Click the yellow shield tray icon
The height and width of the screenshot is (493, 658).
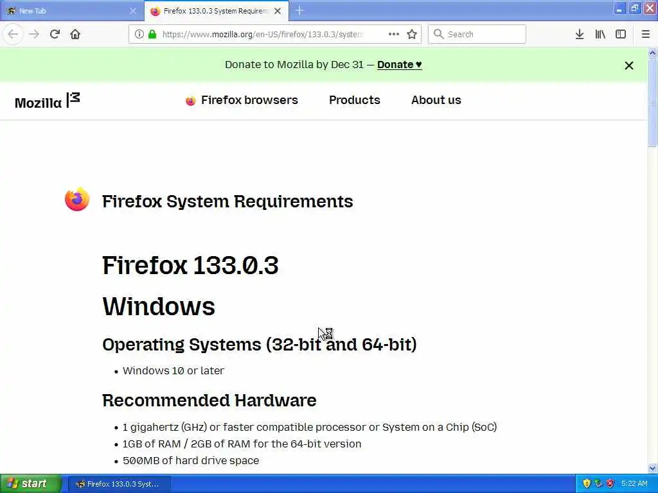pyautogui.click(x=587, y=484)
